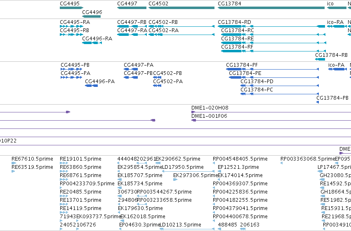Select transcript CG13784-RB label
The image size is (351, 231).
331,55
